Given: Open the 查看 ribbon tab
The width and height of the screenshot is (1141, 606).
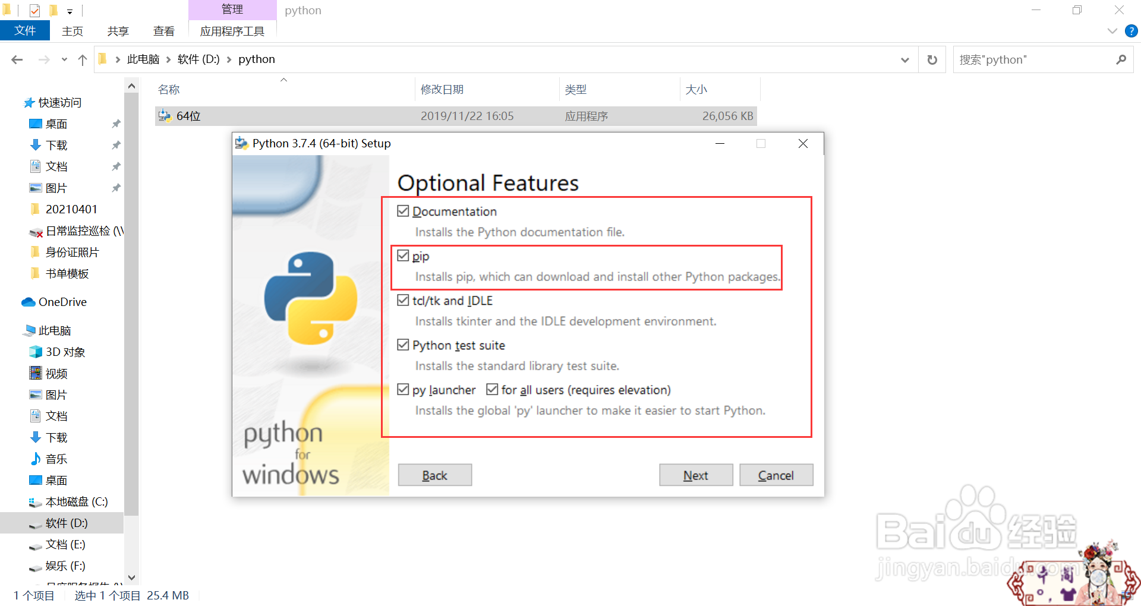Looking at the screenshot, I should click(164, 31).
